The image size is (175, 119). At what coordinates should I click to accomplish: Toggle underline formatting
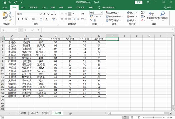coord(26,19)
